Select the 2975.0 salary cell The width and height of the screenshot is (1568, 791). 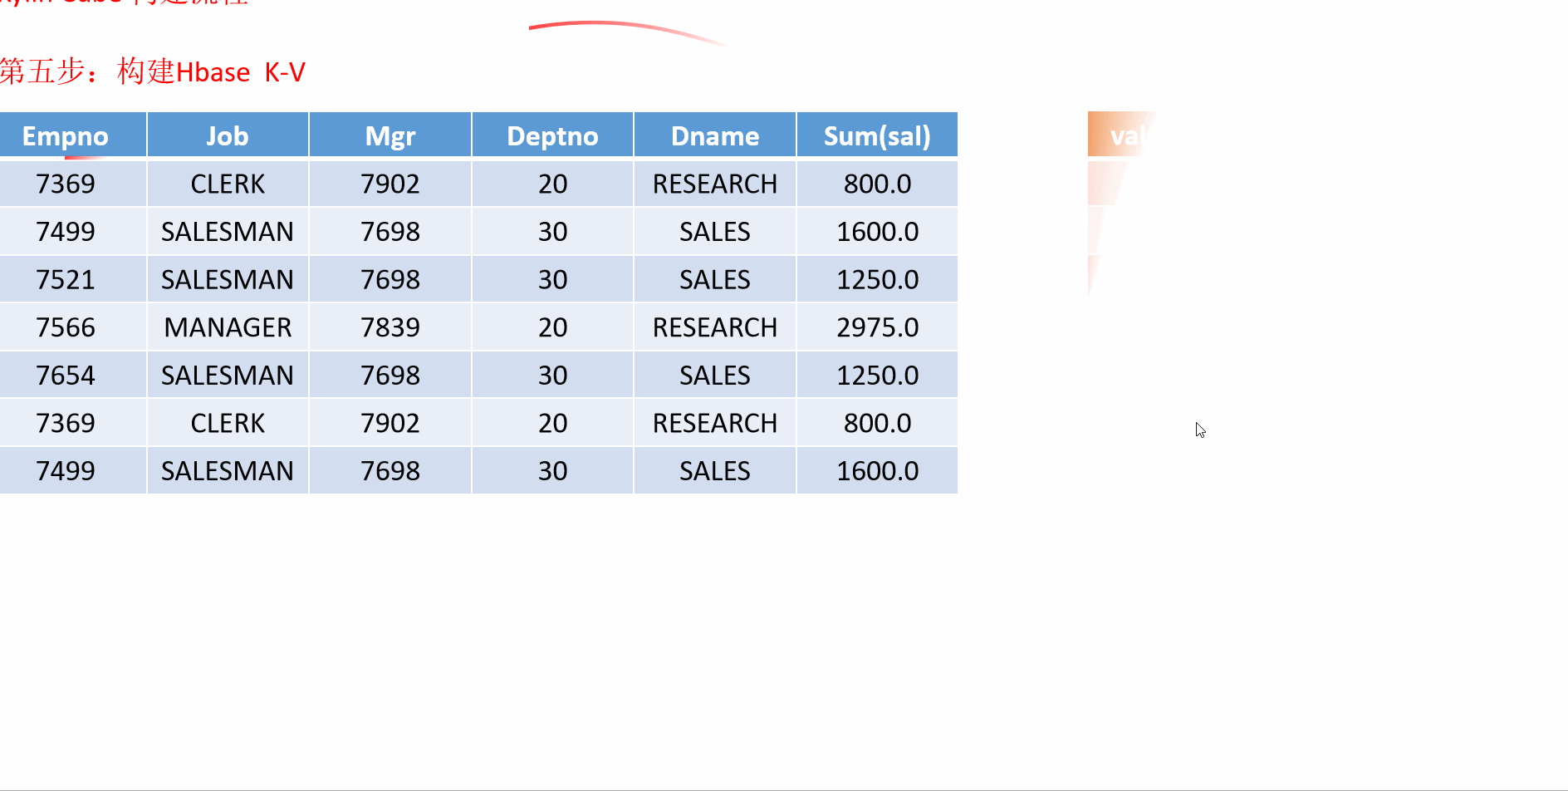tap(877, 327)
